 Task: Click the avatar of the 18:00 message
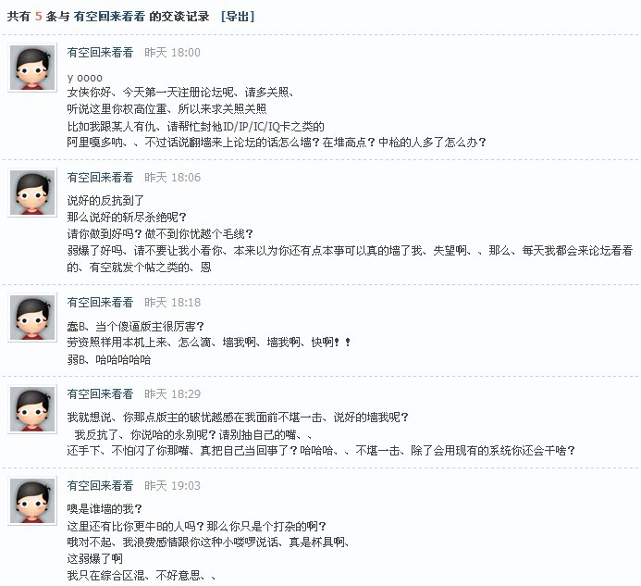click(x=32, y=69)
